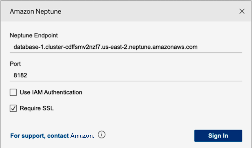Disable the Require SSL checkbox
The image size is (252, 148).
pos(13,108)
